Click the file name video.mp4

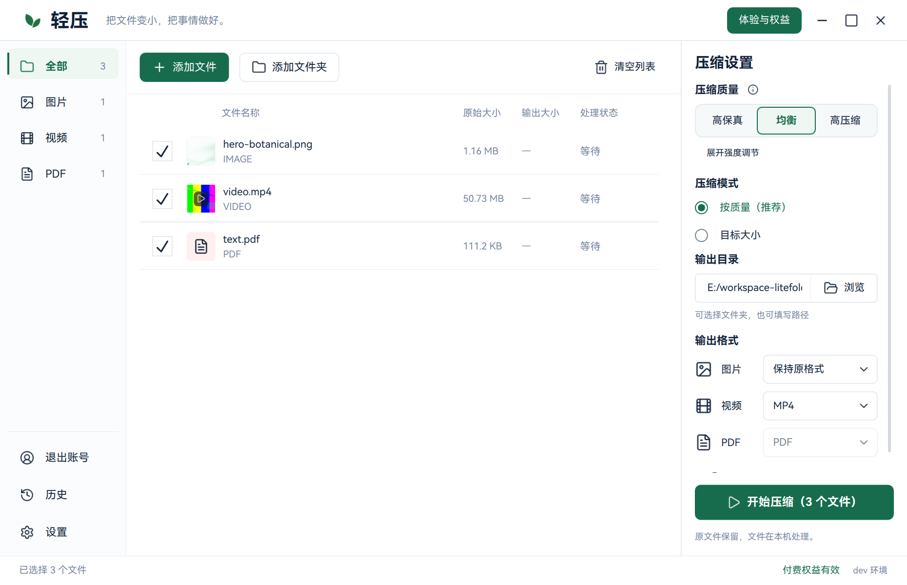tap(247, 192)
